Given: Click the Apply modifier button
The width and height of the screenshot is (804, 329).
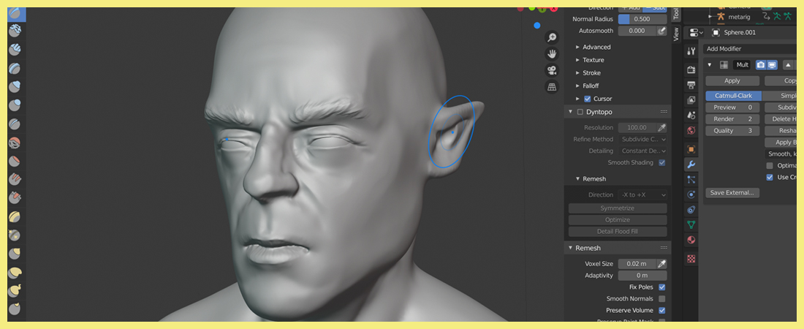Looking at the screenshot, I should coord(732,81).
